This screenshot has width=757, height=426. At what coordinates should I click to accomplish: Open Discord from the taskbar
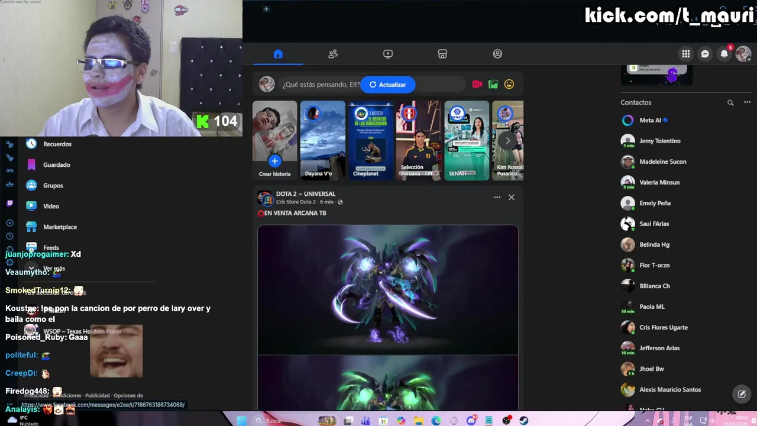(x=471, y=421)
